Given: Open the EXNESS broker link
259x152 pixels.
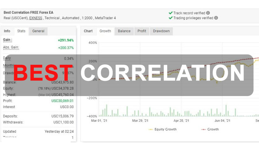Looking at the screenshot, I should tap(36, 18).
